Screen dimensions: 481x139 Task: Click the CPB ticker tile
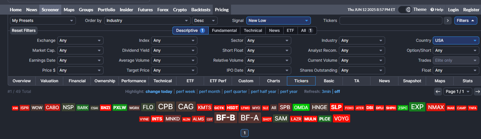[165, 107]
